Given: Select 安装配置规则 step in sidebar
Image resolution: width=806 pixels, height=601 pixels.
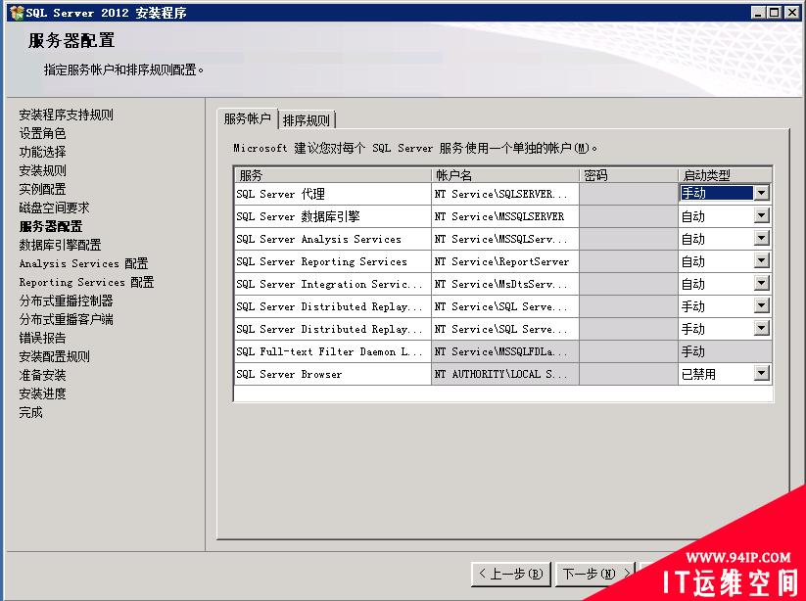Looking at the screenshot, I should pos(54,356).
